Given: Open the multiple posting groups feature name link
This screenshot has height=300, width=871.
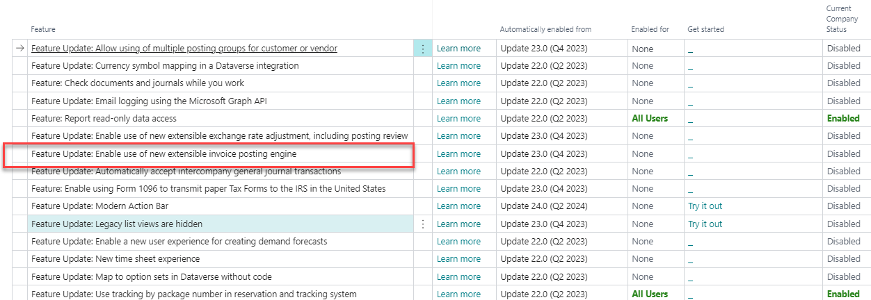Looking at the screenshot, I should click(184, 49).
